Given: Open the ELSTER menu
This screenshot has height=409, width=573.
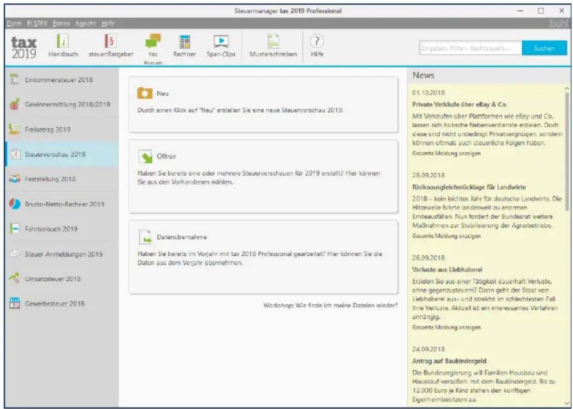Looking at the screenshot, I should 37,23.
